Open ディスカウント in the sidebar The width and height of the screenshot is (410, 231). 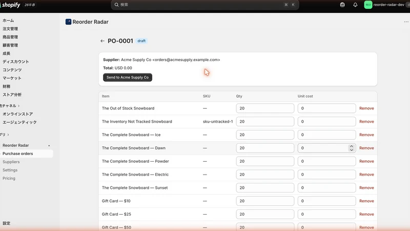coord(16,62)
